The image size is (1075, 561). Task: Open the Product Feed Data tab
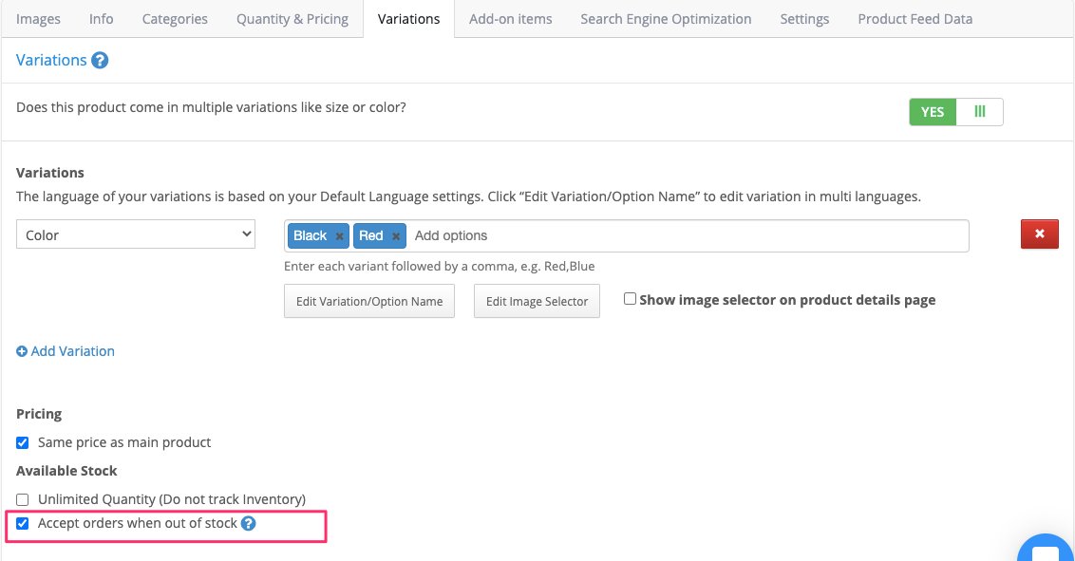pos(915,19)
